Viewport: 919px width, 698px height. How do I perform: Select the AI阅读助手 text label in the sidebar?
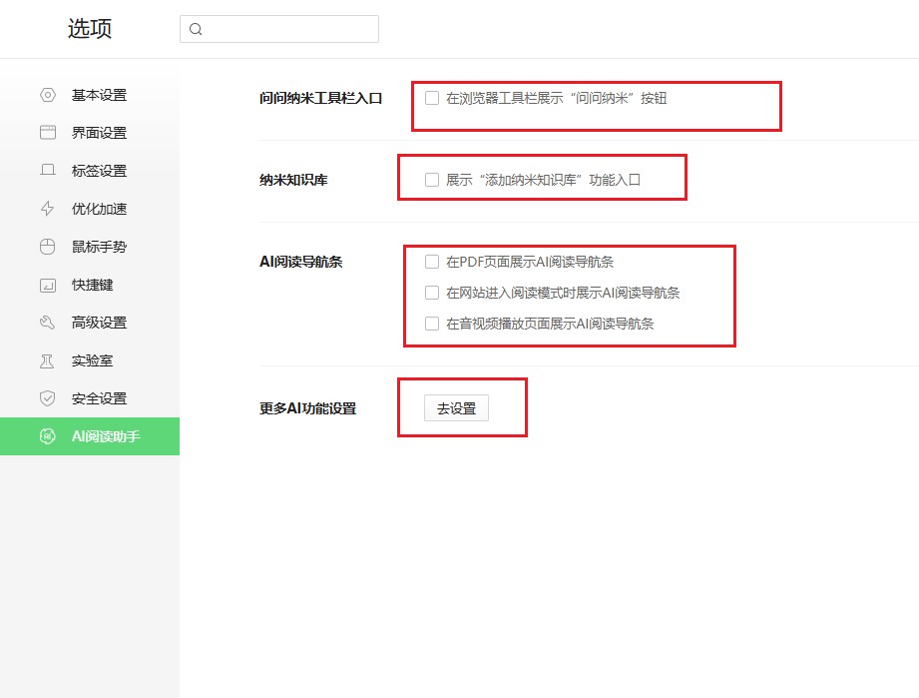[x=106, y=436]
